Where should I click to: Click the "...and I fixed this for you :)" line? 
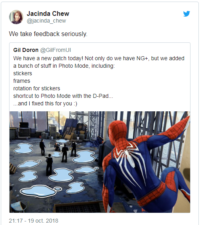[45, 103]
